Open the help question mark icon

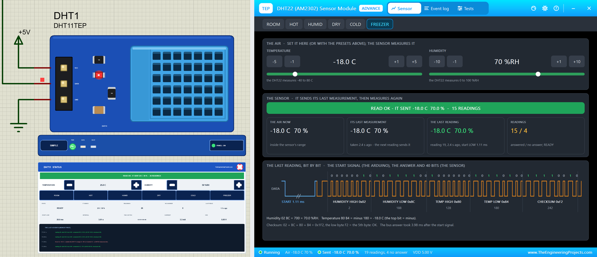[x=556, y=8]
